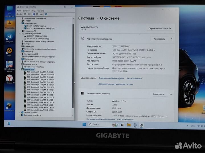The height and width of the screenshot is (153, 205).
Task: Open File Explorer from the taskbar
Action: pyautogui.click(x=129, y=125)
